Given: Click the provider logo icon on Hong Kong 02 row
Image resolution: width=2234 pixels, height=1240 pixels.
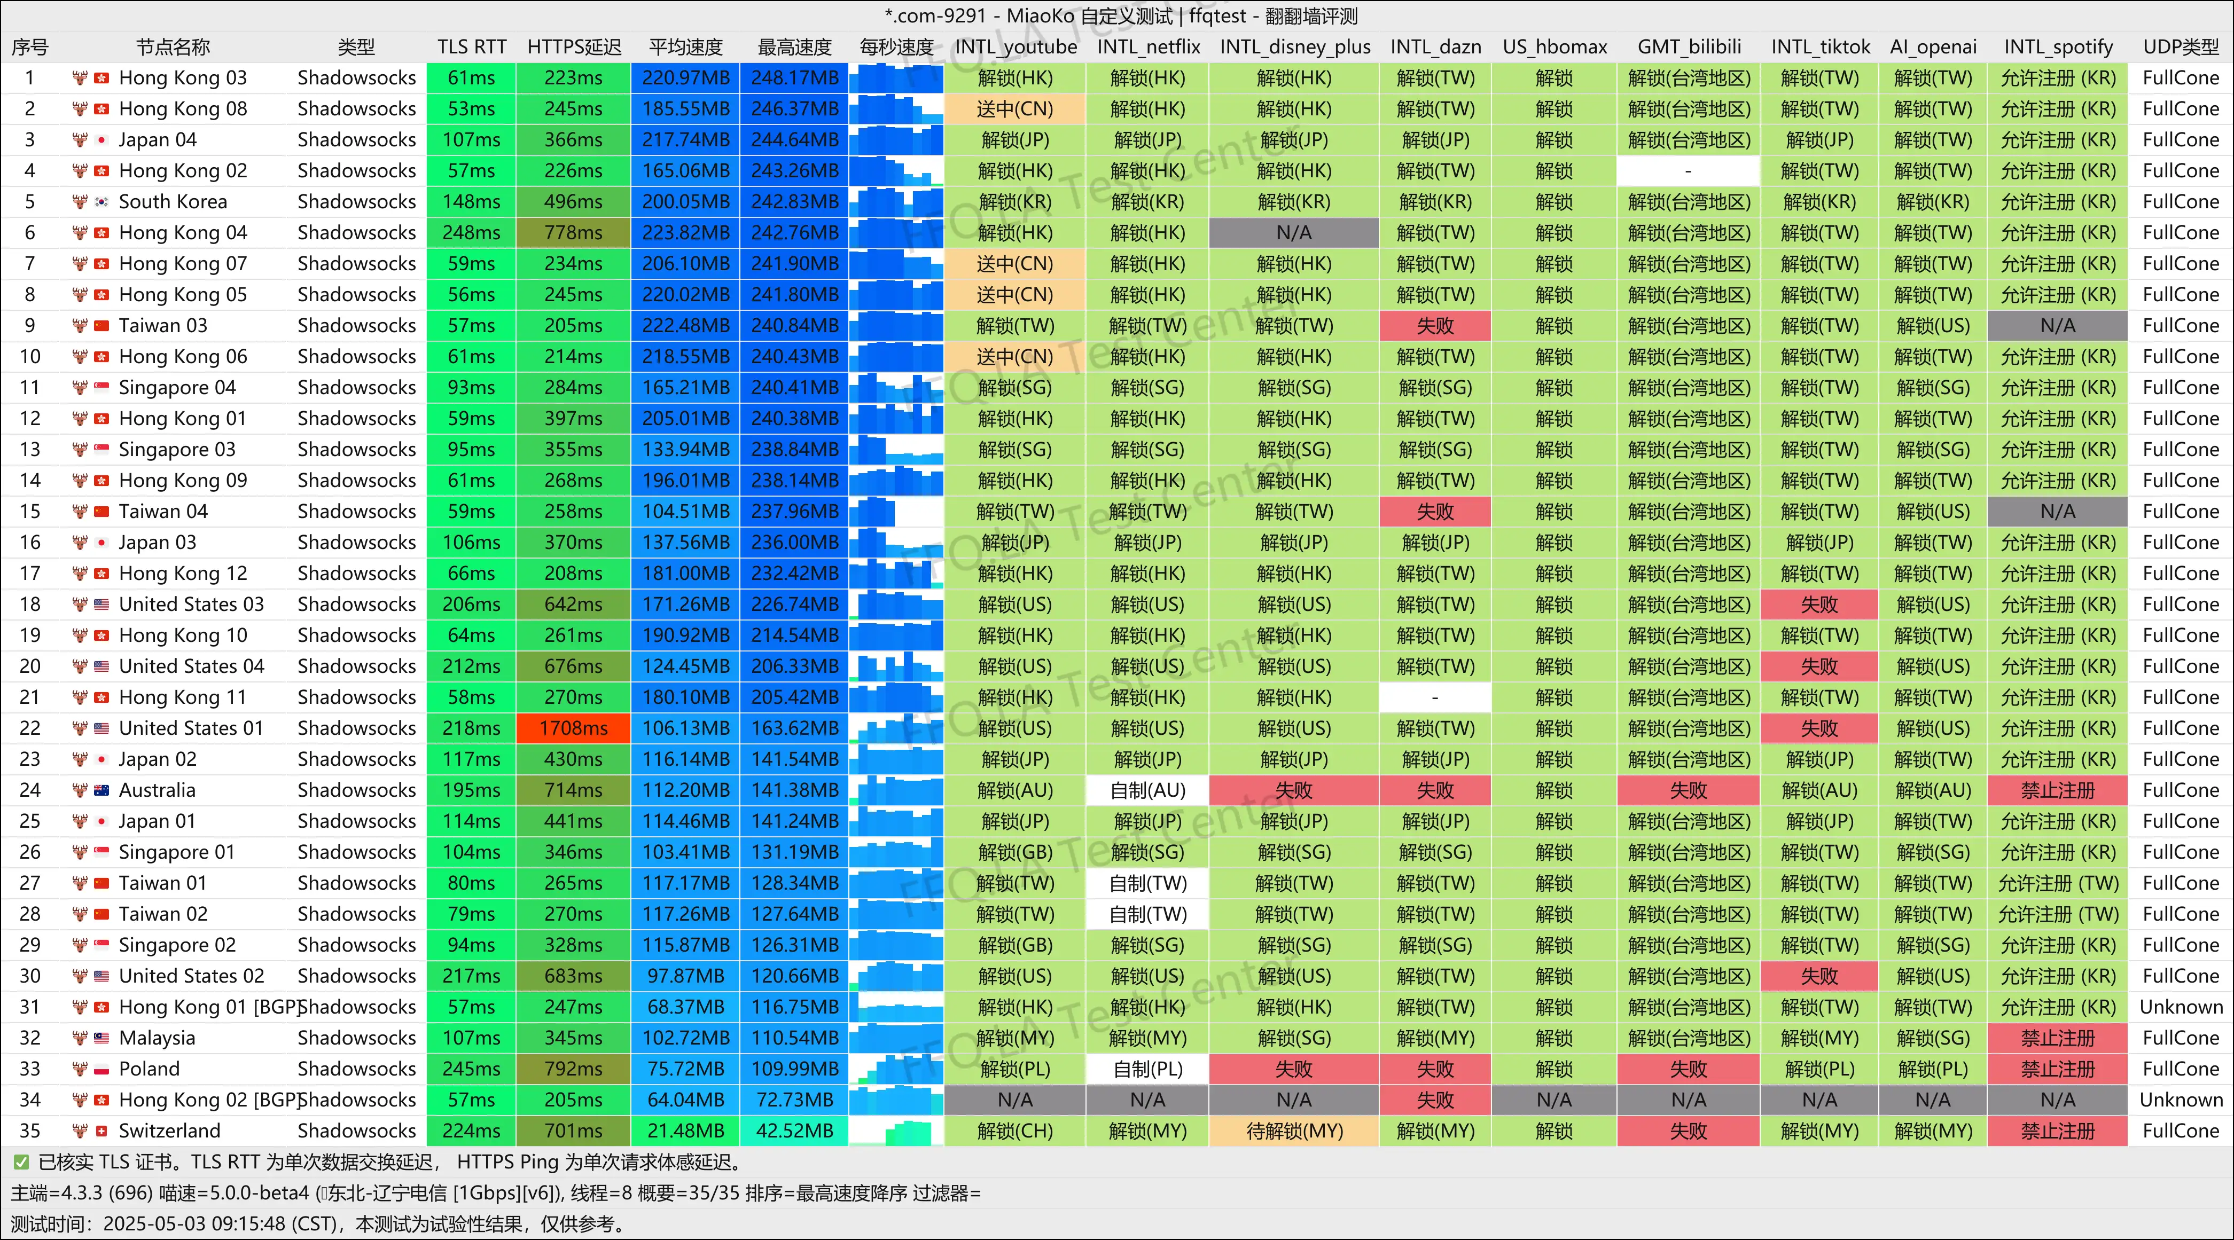Looking at the screenshot, I should point(80,171).
